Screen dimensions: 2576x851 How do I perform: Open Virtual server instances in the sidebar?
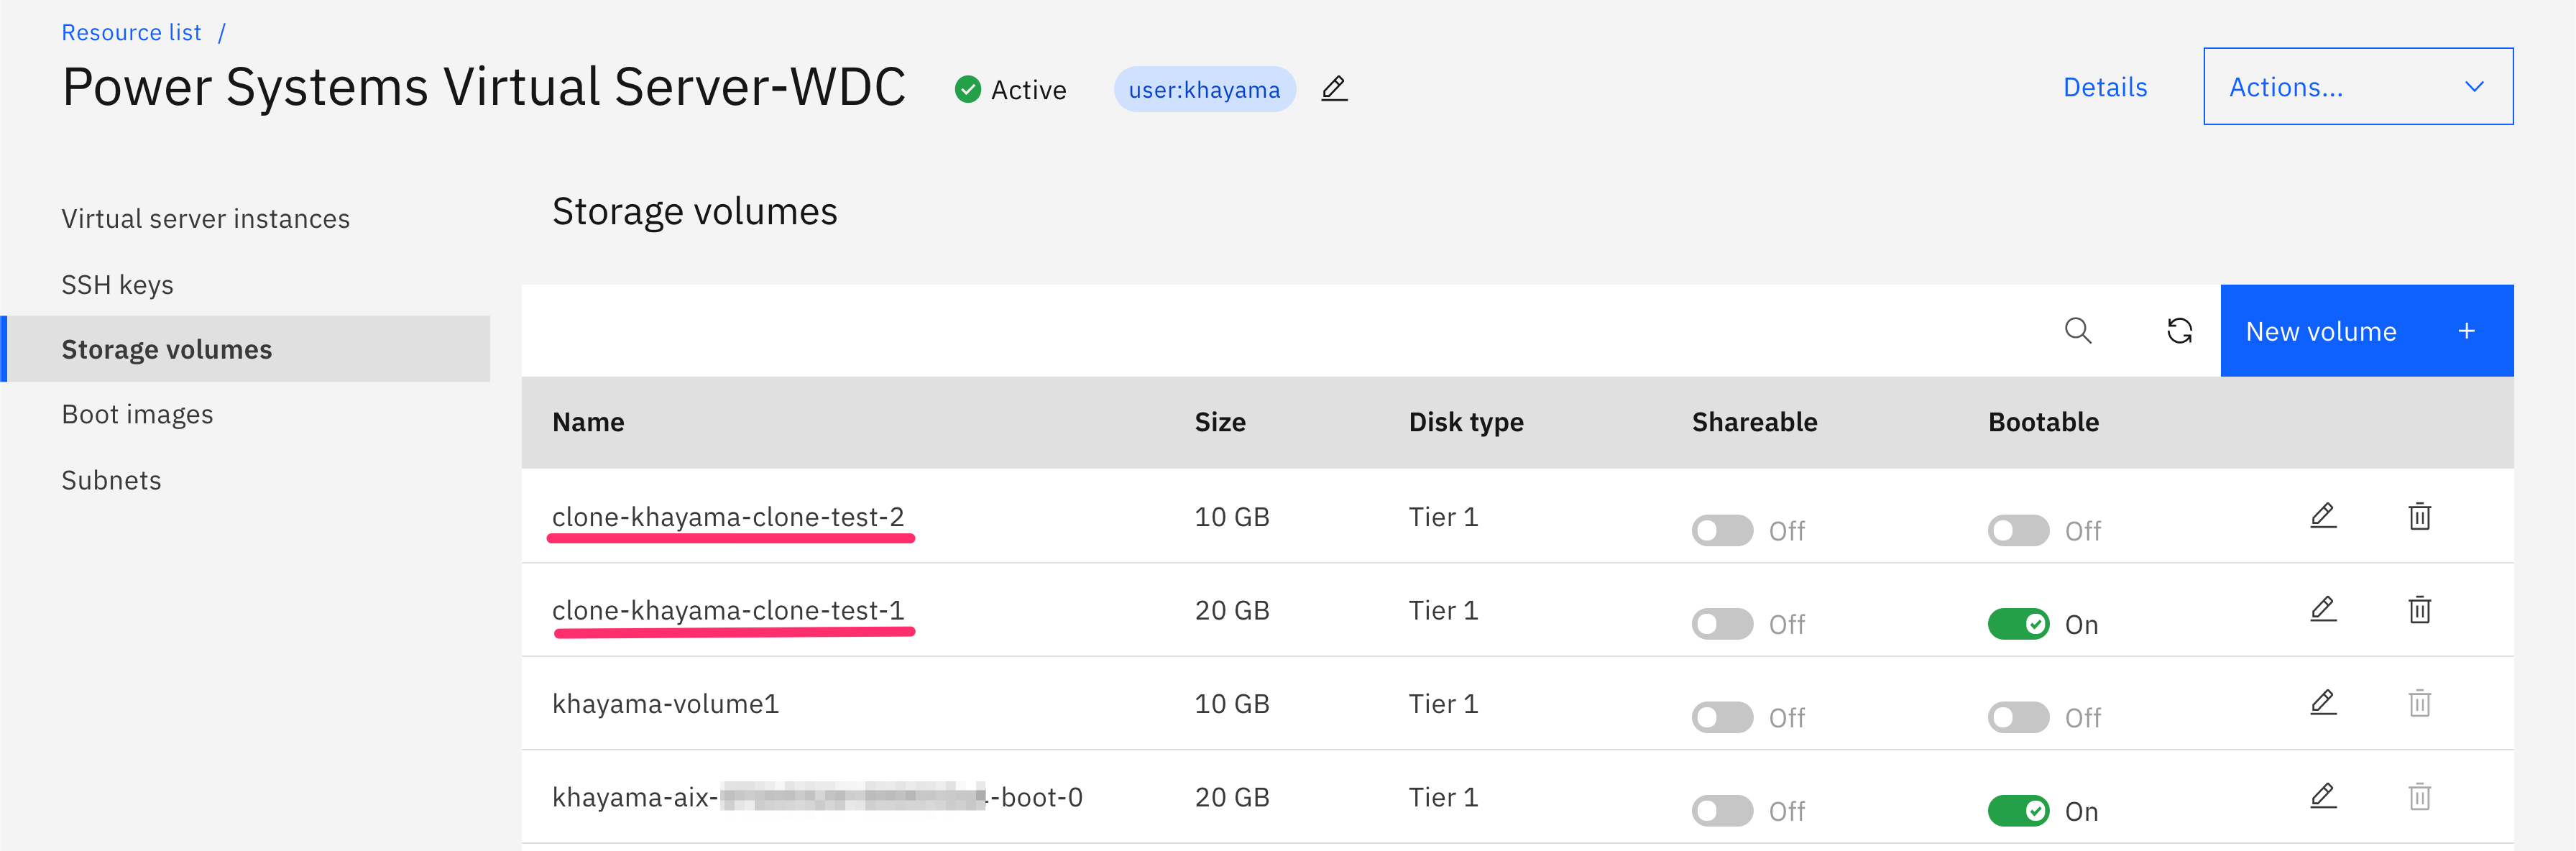pos(205,219)
